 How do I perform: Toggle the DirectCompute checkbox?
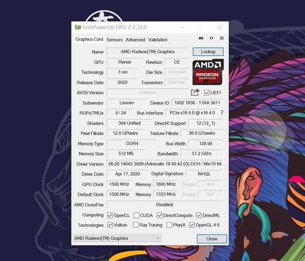tap(160, 215)
